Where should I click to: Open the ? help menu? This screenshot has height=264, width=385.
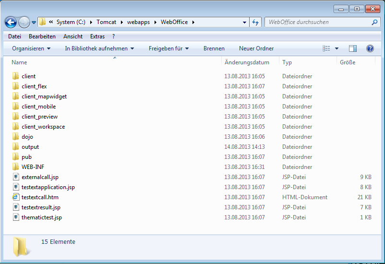pos(113,36)
